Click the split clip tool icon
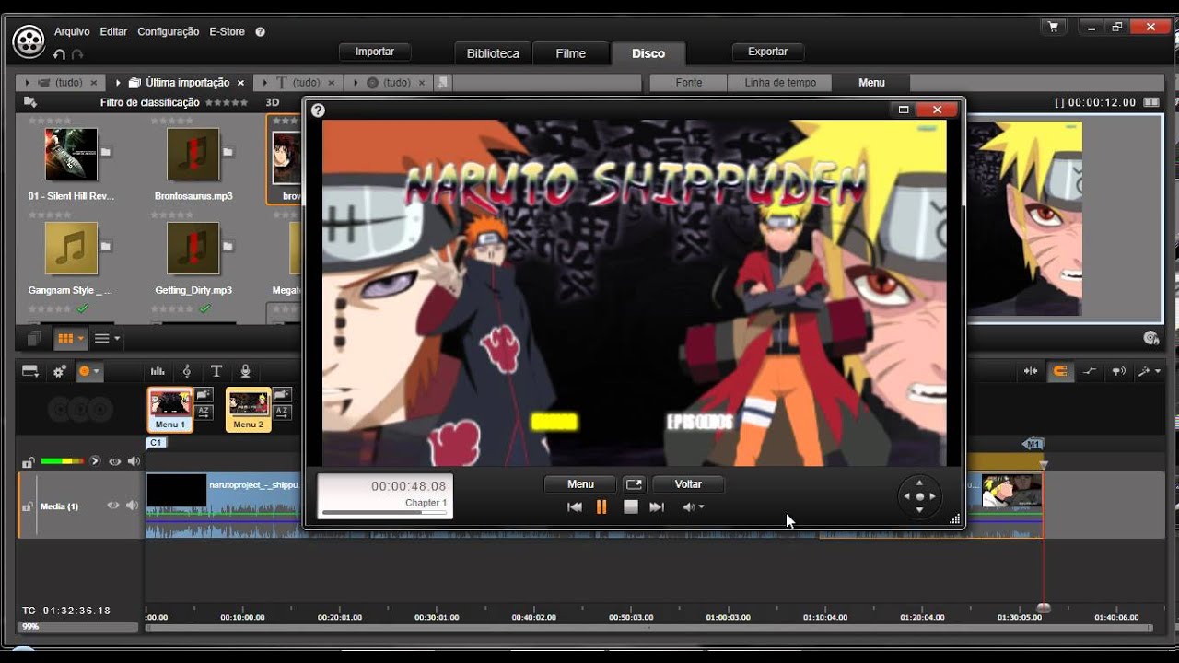Screen dimensions: 1179x663 [x=1030, y=371]
